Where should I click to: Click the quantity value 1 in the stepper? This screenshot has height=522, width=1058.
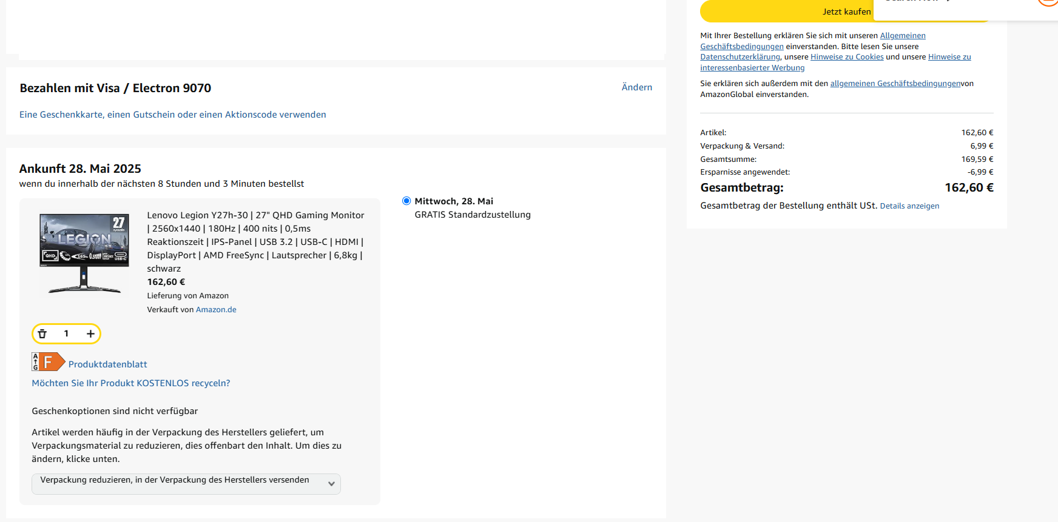pyautogui.click(x=66, y=333)
